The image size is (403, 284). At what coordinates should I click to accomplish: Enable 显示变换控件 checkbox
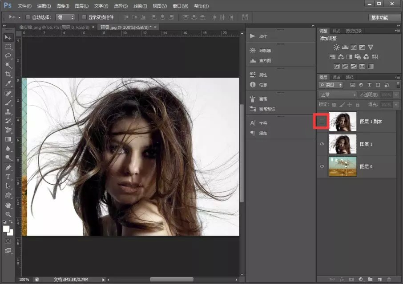pos(84,17)
